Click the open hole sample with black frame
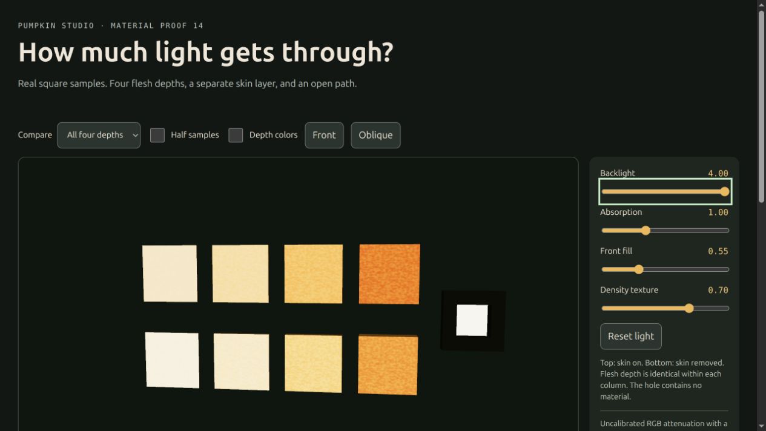766x431 pixels. pyautogui.click(x=473, y=320)
